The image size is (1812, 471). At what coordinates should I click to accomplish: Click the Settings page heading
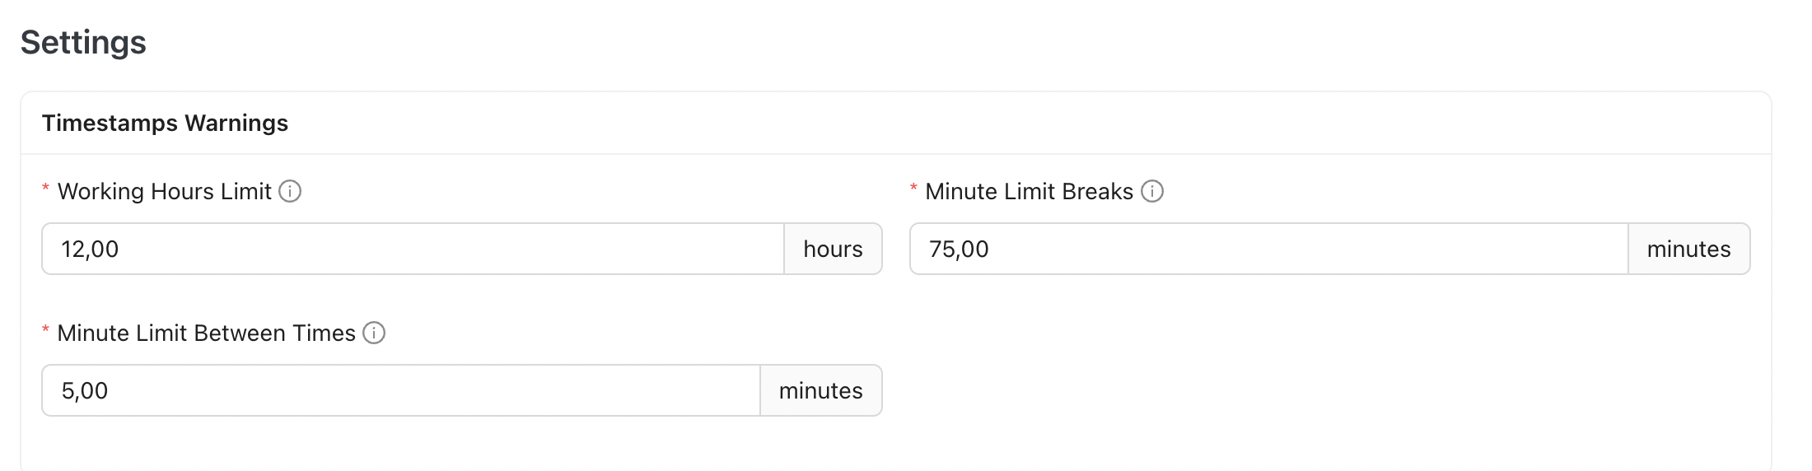click(83, 42)
